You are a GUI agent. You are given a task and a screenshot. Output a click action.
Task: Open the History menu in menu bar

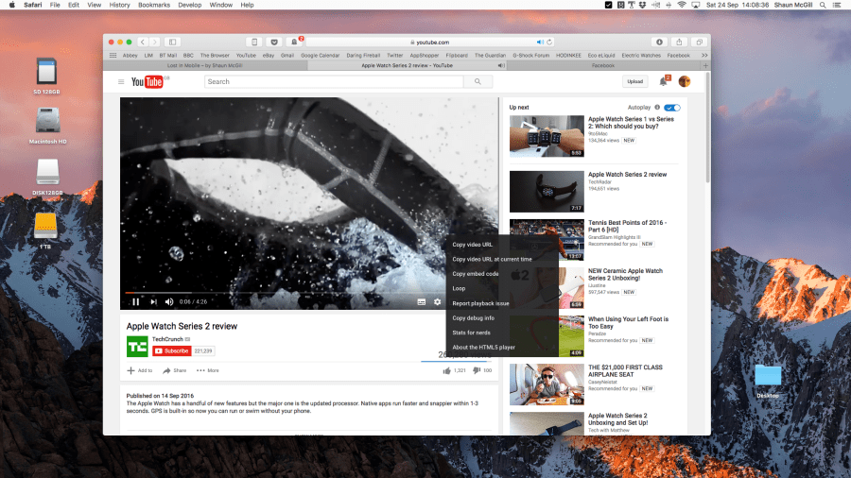[x=119, y=5]
